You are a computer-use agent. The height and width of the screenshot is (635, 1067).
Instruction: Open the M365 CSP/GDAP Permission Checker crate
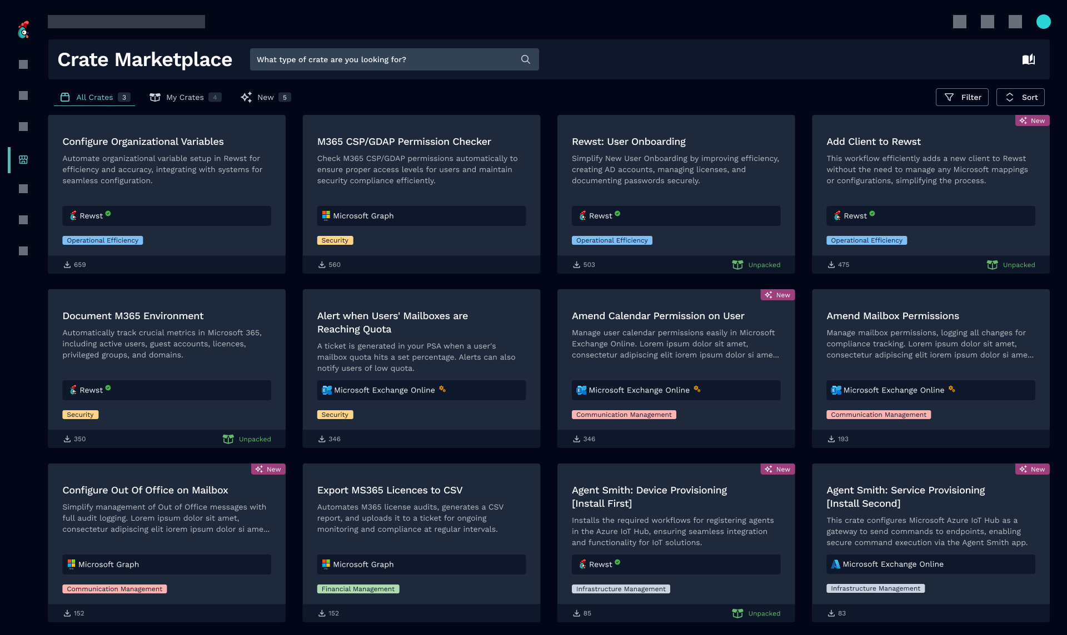pos(404,142)
